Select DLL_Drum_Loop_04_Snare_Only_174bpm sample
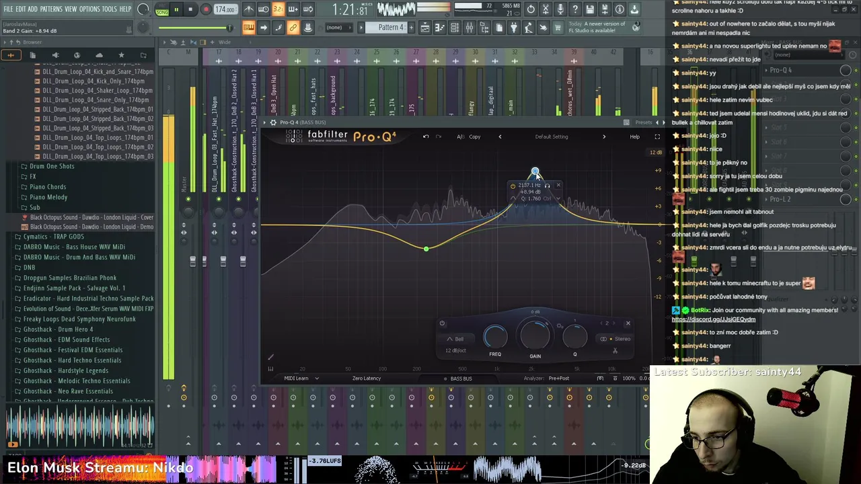 (96, 99)
